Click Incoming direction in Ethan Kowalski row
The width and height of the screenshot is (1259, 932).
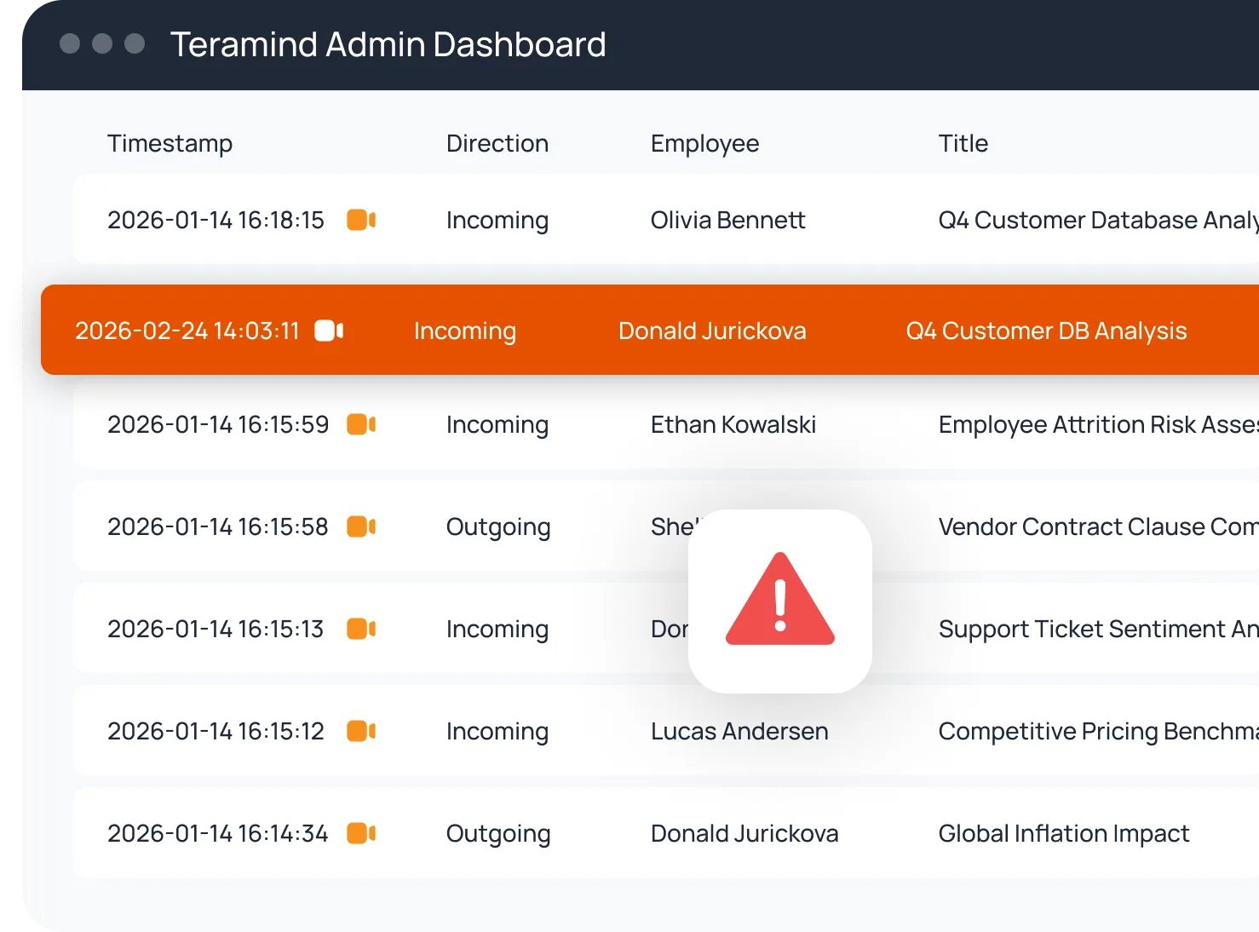pyautogui.click(x=497, y=424)
